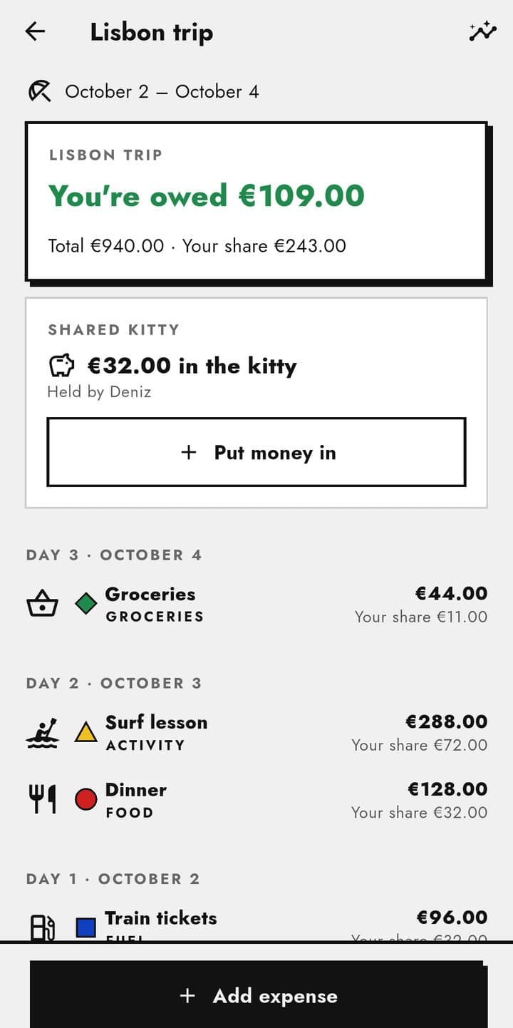Tap the You're owed €109.00 summary card

256,202
